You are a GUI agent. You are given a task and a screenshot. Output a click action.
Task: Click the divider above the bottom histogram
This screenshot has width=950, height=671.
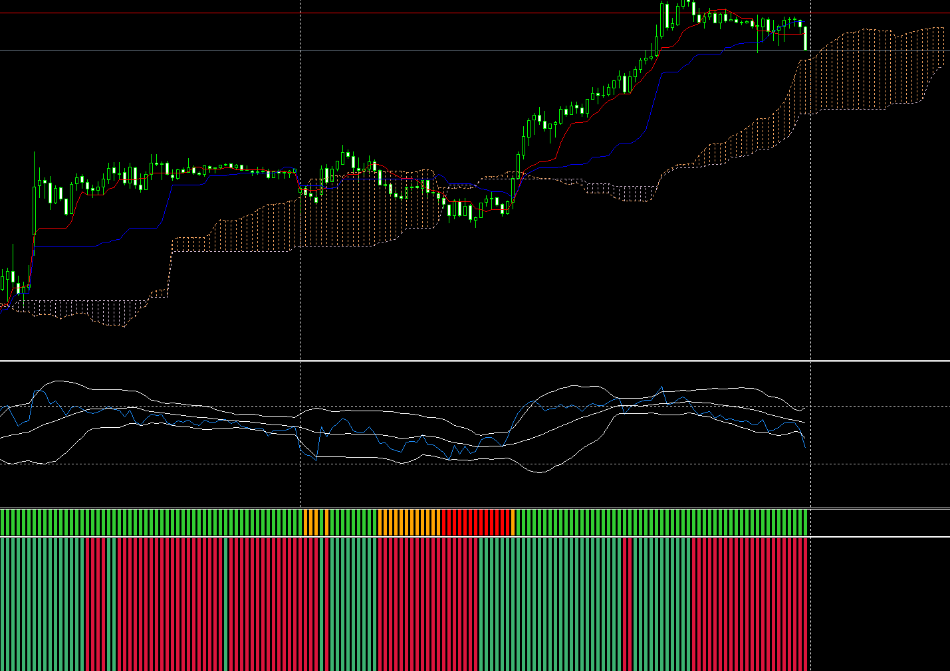pos(475,537)
